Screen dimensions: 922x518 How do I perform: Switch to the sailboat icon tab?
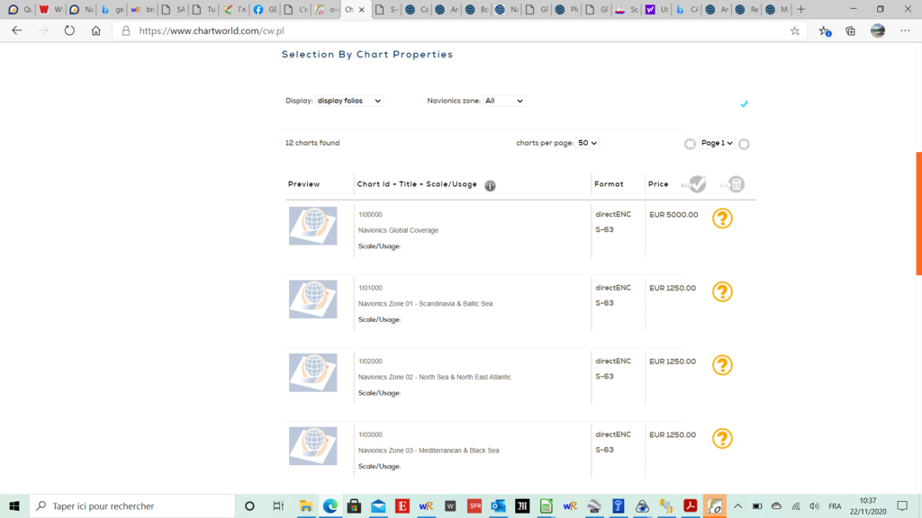click(628, 9)
